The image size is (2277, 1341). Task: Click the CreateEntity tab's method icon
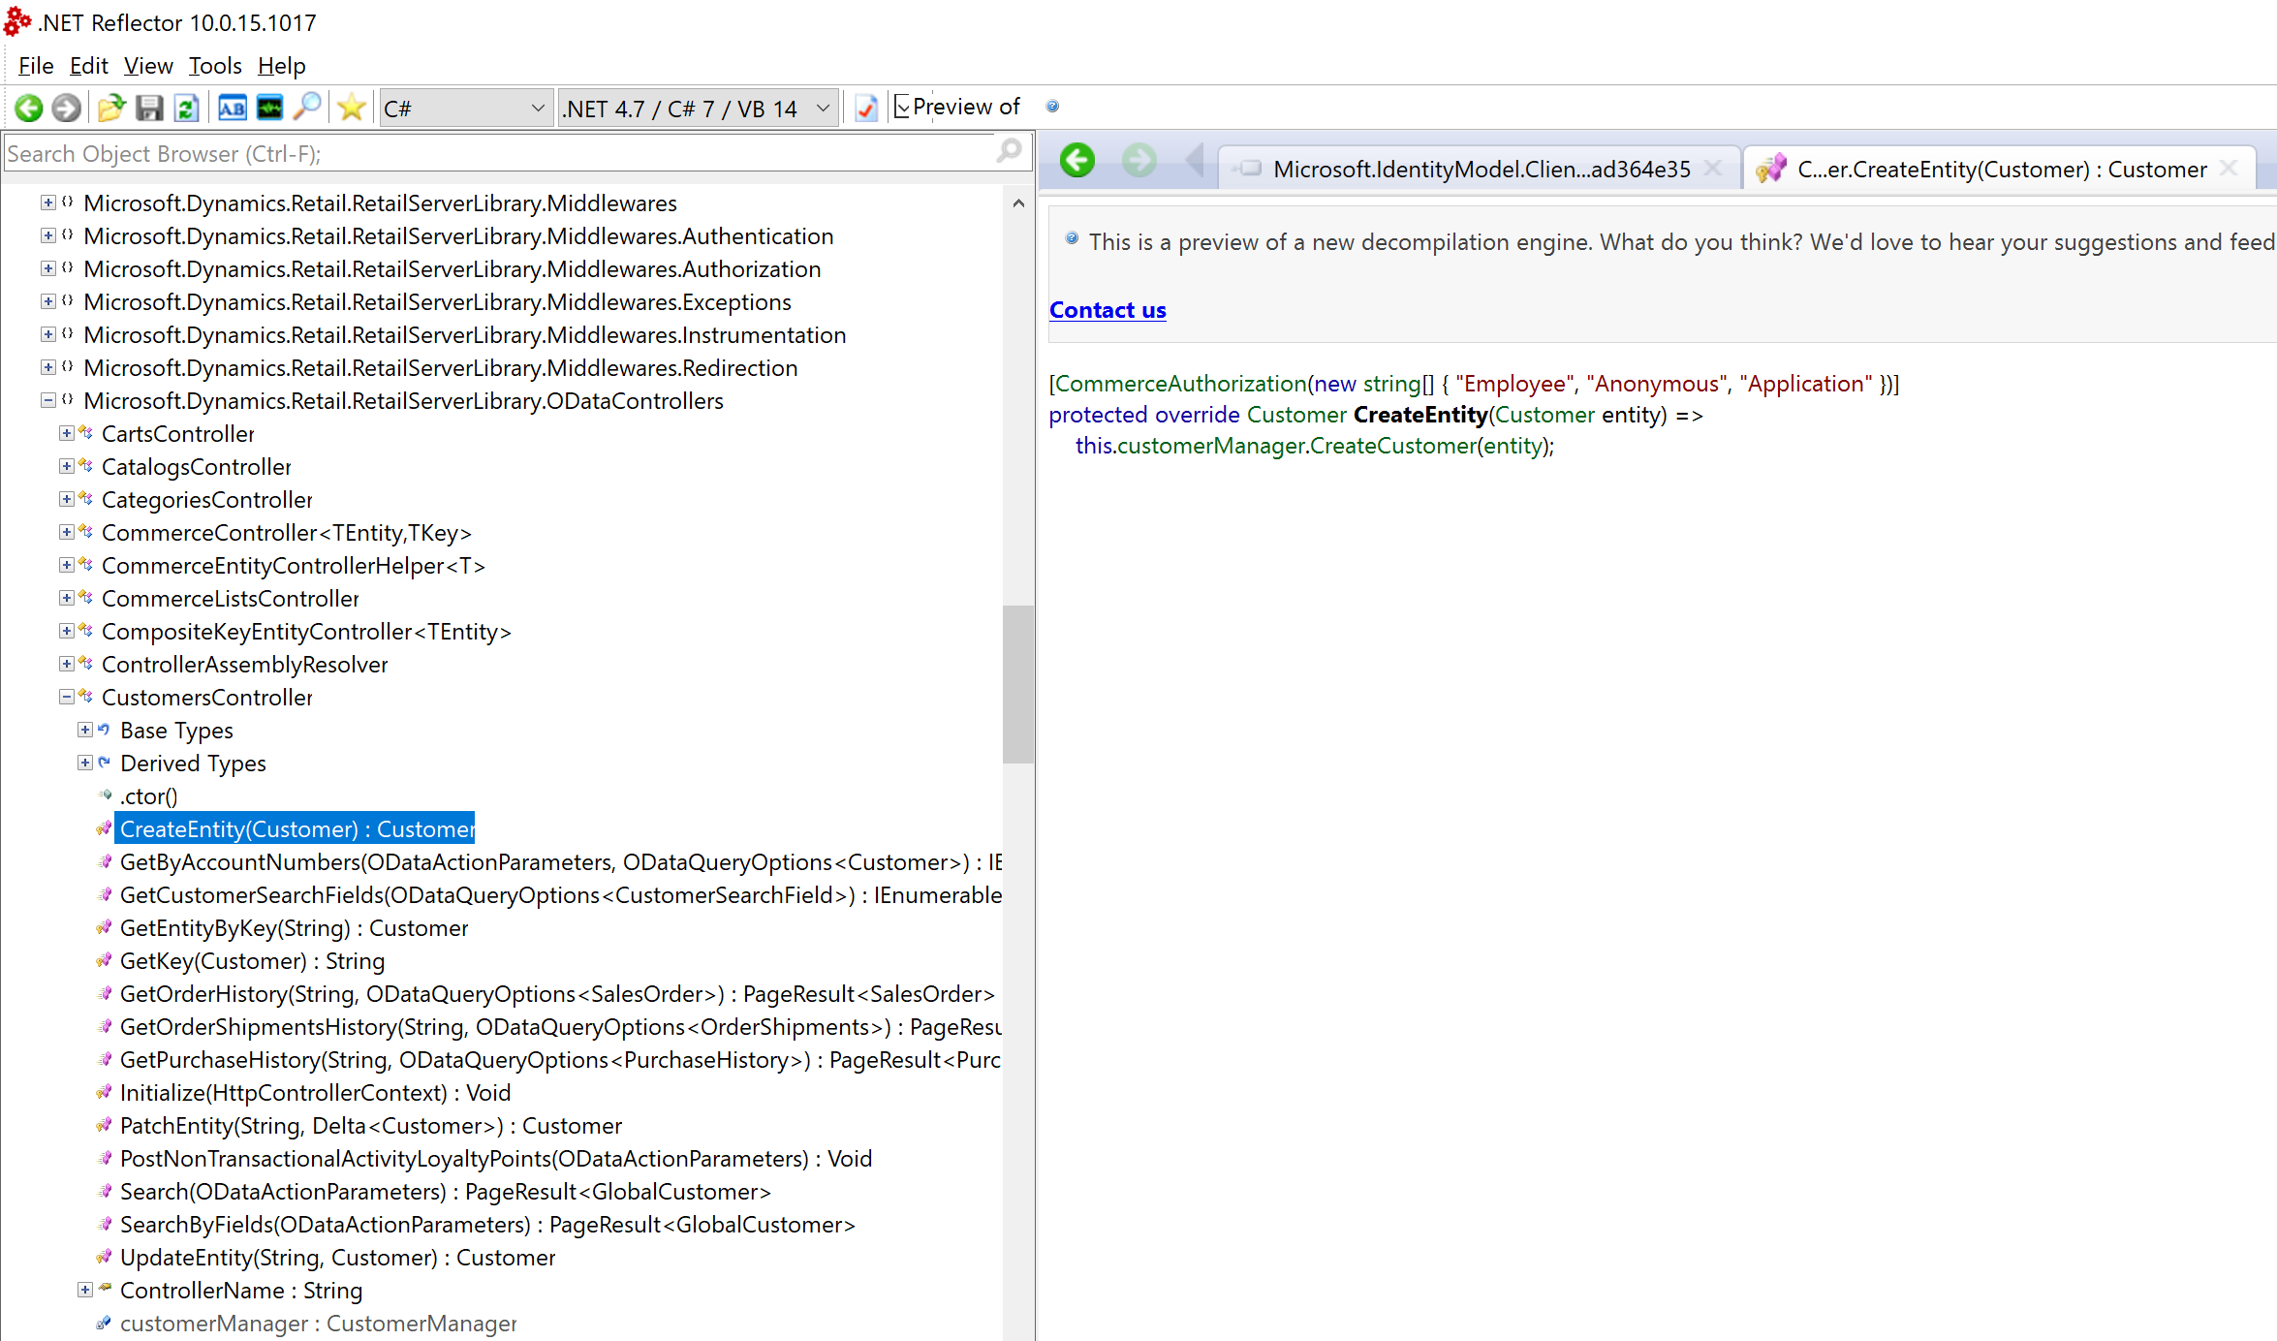pyautogui.click(x=1771, y=169)
